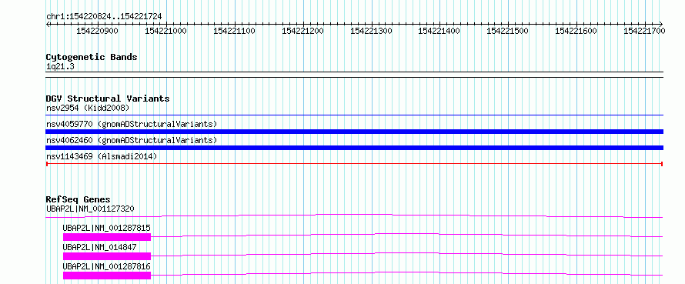Select nsv1143469 (Alsmadi2014) variant label

[x=102, y=156]
